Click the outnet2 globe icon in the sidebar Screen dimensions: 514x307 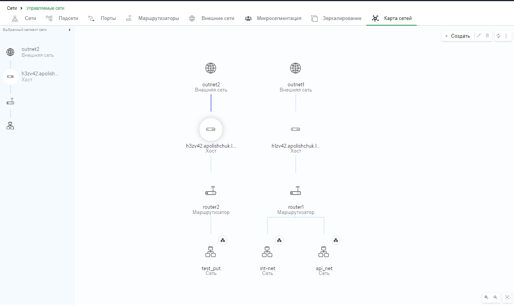[11, 52]
